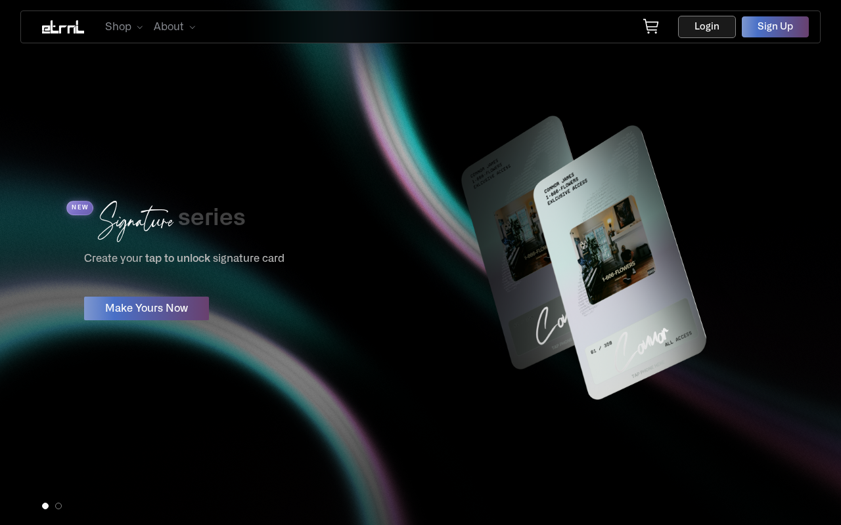This screenshot has height=525, width=841.
Task: Select the first carousel slide dot
Action: [45, 506]
